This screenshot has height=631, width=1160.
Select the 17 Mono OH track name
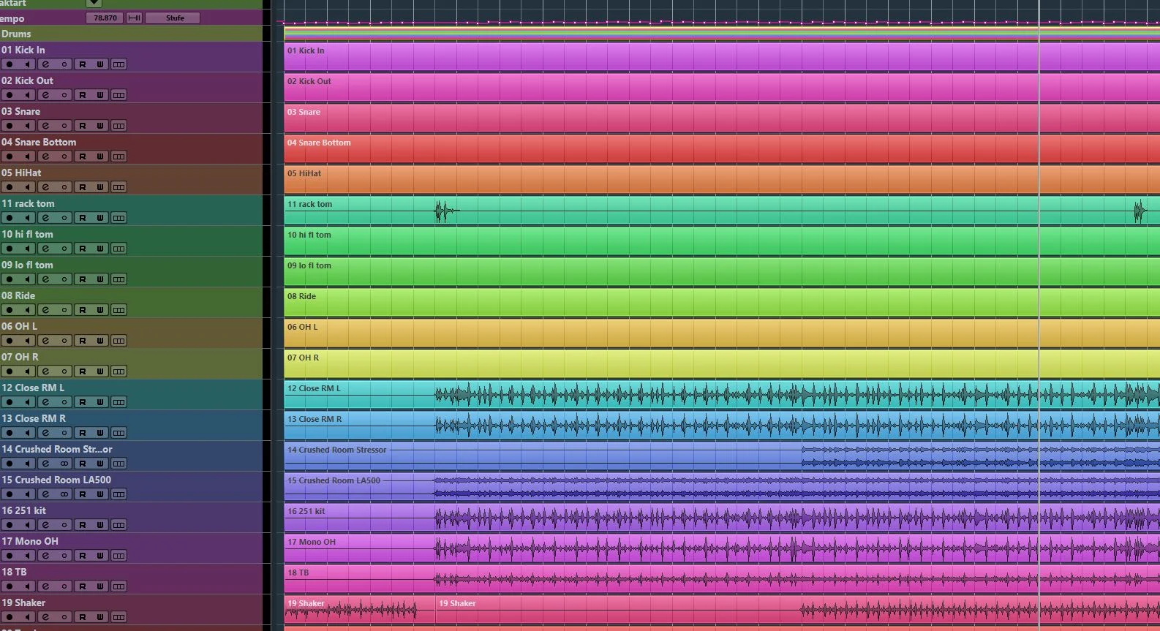(x=30, y=541)
